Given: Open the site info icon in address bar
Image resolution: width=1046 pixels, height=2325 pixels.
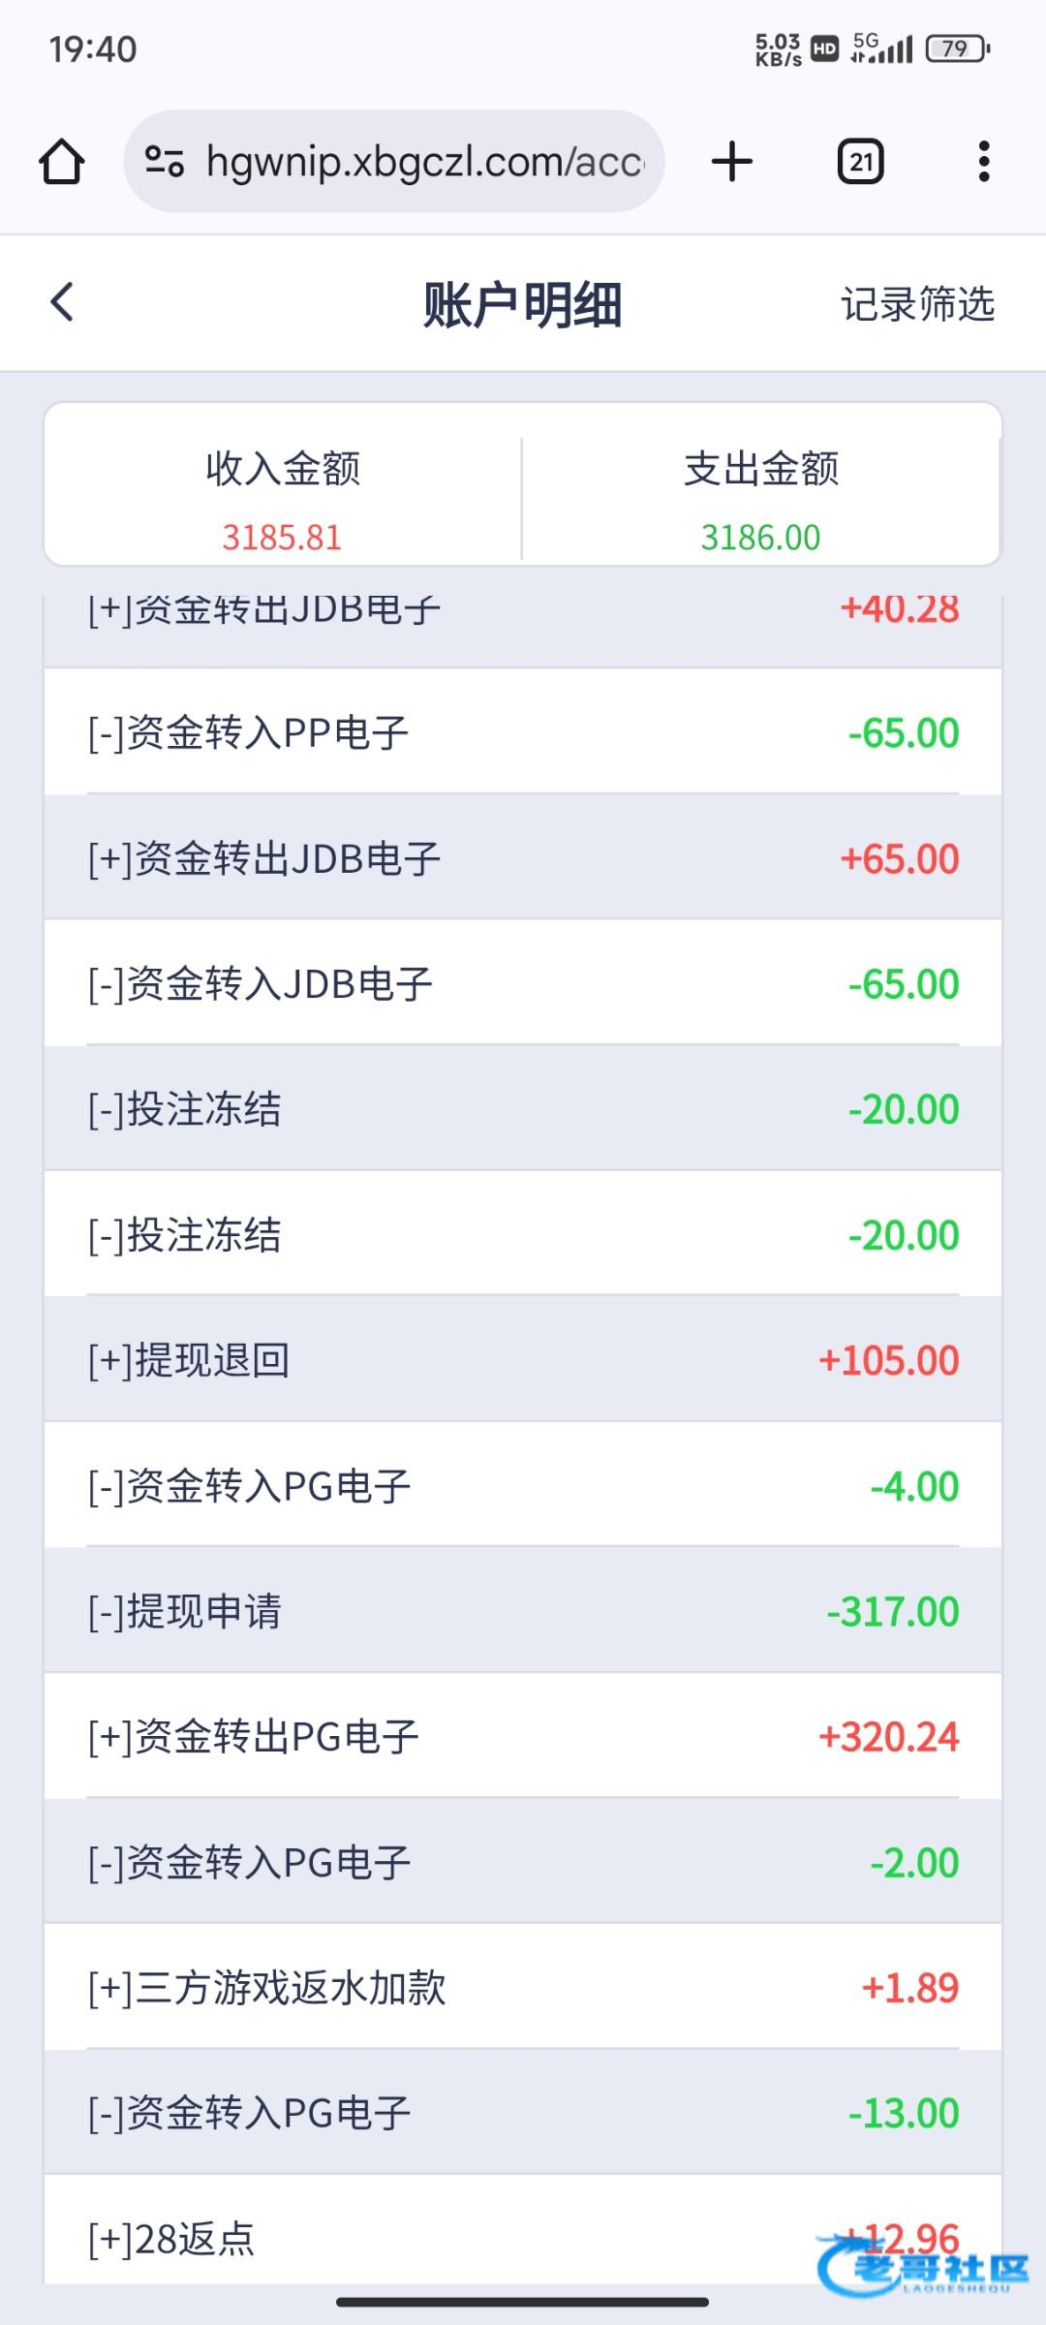Looking at the screenshot, I should [x=164, y=161].
